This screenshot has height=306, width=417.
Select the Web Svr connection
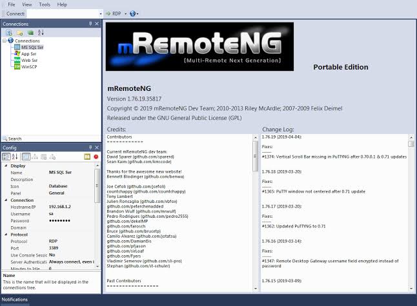pos(29,61)
